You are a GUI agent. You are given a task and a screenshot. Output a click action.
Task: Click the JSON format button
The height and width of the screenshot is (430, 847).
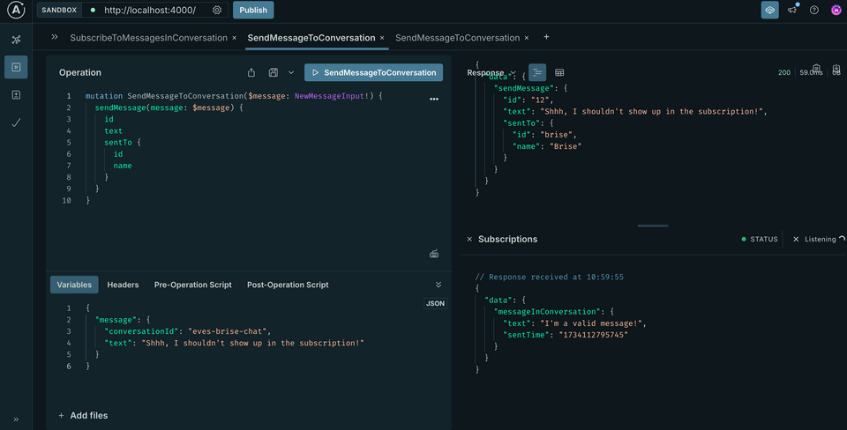tap(435, 303)
